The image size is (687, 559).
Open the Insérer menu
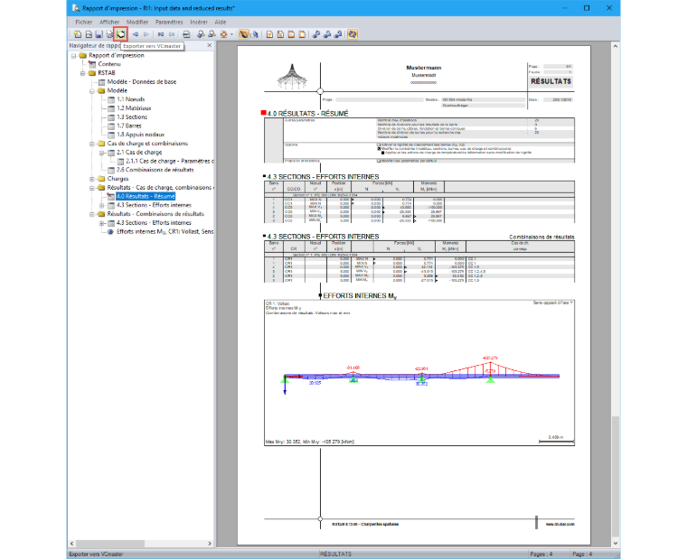point(199,22)
